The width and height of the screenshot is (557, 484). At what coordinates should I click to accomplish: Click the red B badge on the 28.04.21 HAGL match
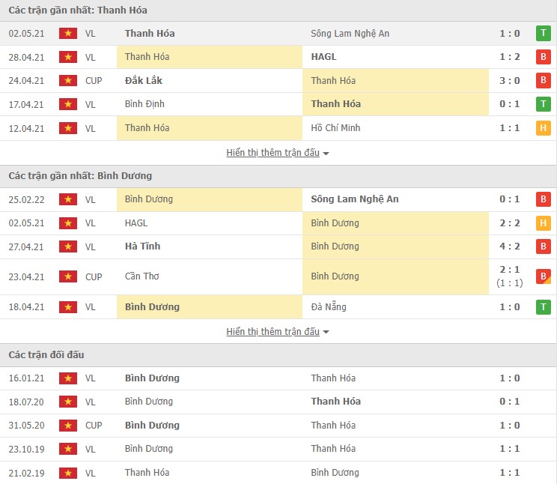pos(543,57)
